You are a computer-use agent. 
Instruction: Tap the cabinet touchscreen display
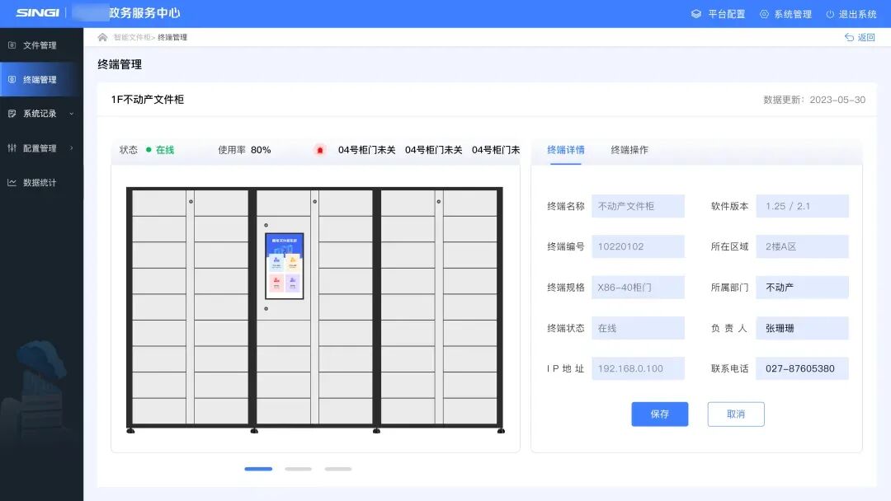pyautogui.click(x=284, y=265)
